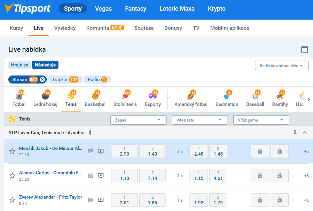Toggle the Radio 1 filter chip
The width and height of the screenshot is (313, 211).
click(97, 79)
